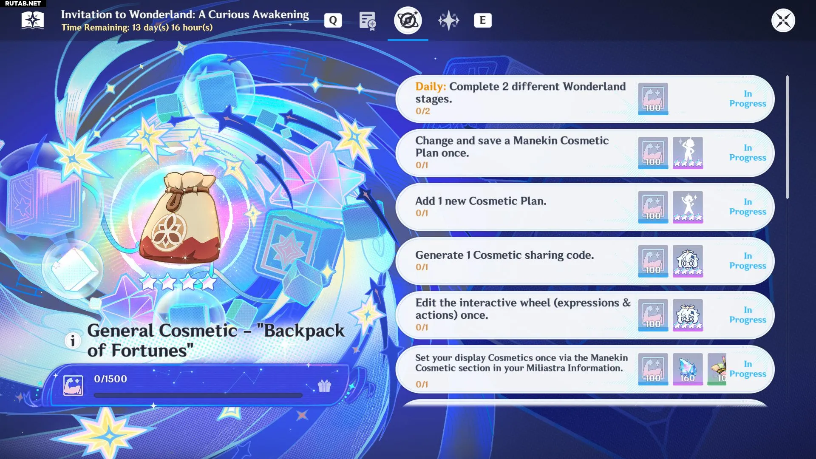
Task: Click the task list vertical scrollbar
Action: point(787,137)
